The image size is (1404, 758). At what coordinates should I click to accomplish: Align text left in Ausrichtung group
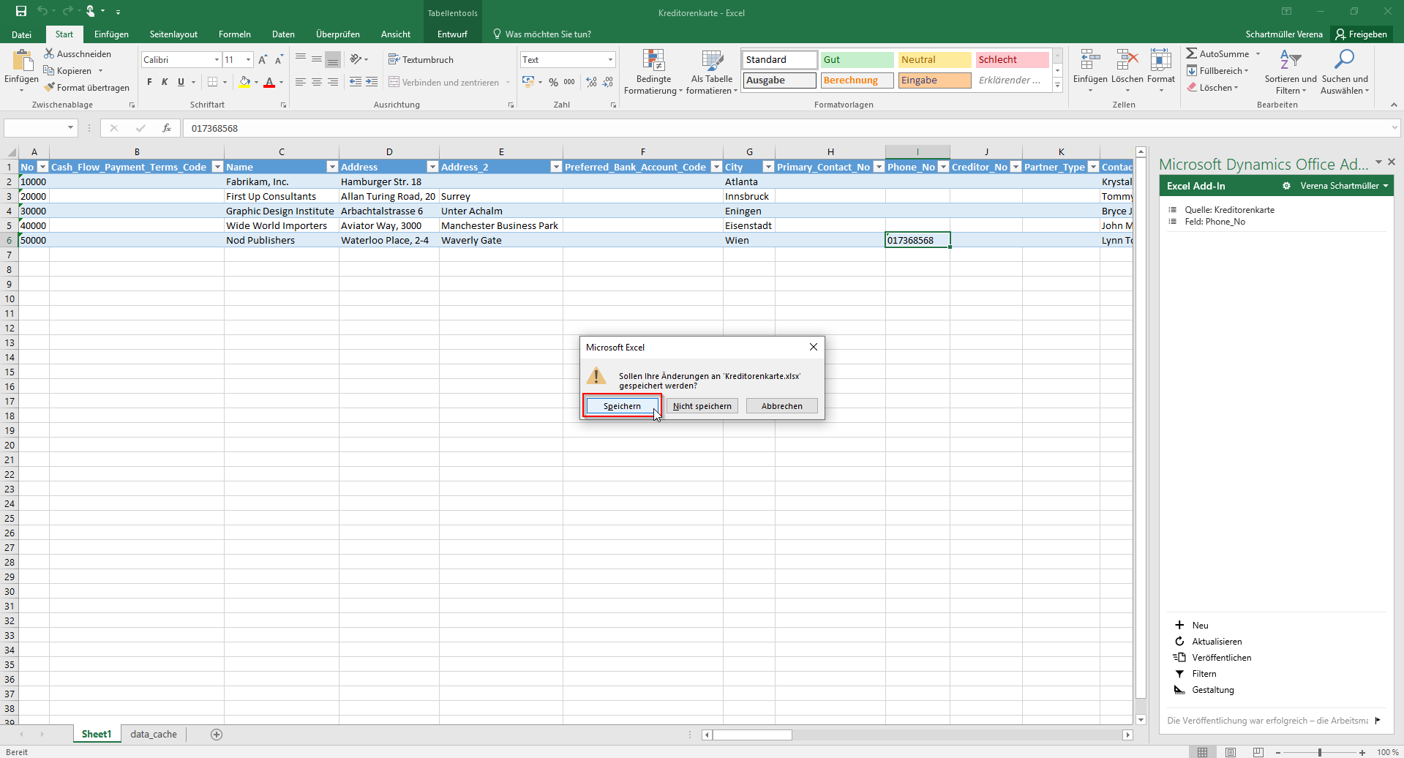tap(301, 82)
